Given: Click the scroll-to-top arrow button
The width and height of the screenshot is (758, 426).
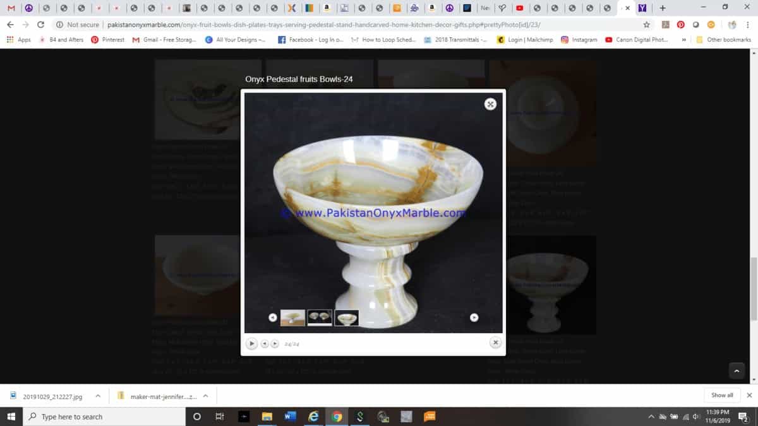Looking at the screenshot, I should click(x=737, y=370).
